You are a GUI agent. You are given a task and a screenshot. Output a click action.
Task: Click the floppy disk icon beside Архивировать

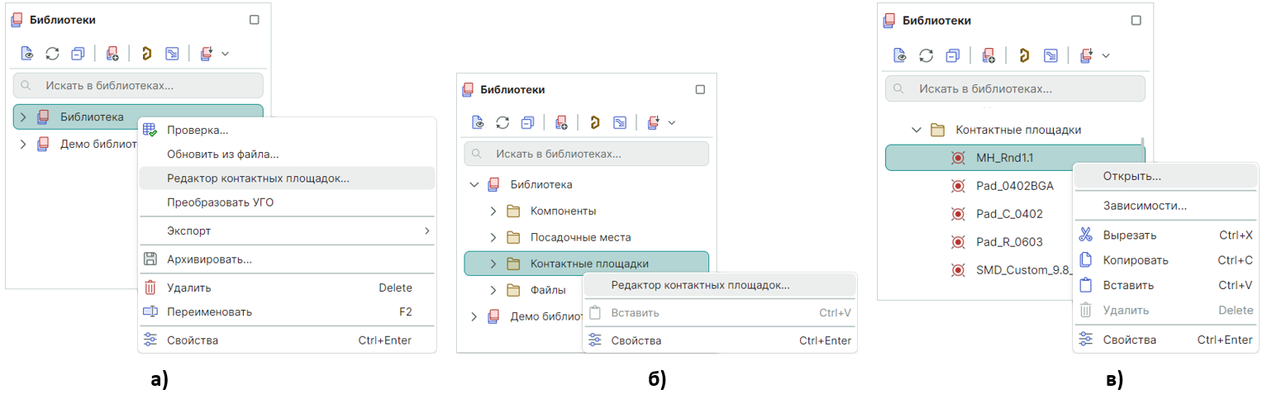150,259
